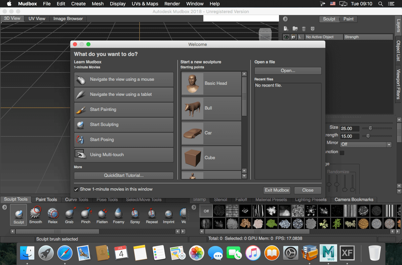Choose the Cube starting point
This screenshot has width=402, height=265.
coord(211,158)
